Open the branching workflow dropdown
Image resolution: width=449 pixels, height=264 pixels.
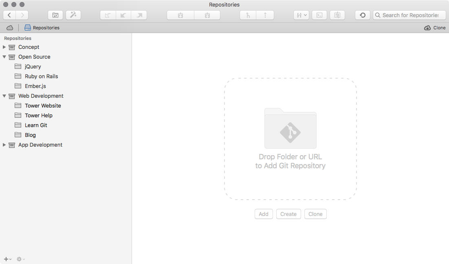tap(301, 15)
